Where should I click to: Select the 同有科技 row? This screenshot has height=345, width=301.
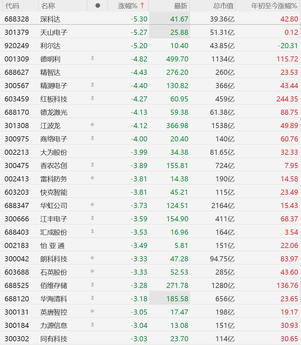point(54,339)
